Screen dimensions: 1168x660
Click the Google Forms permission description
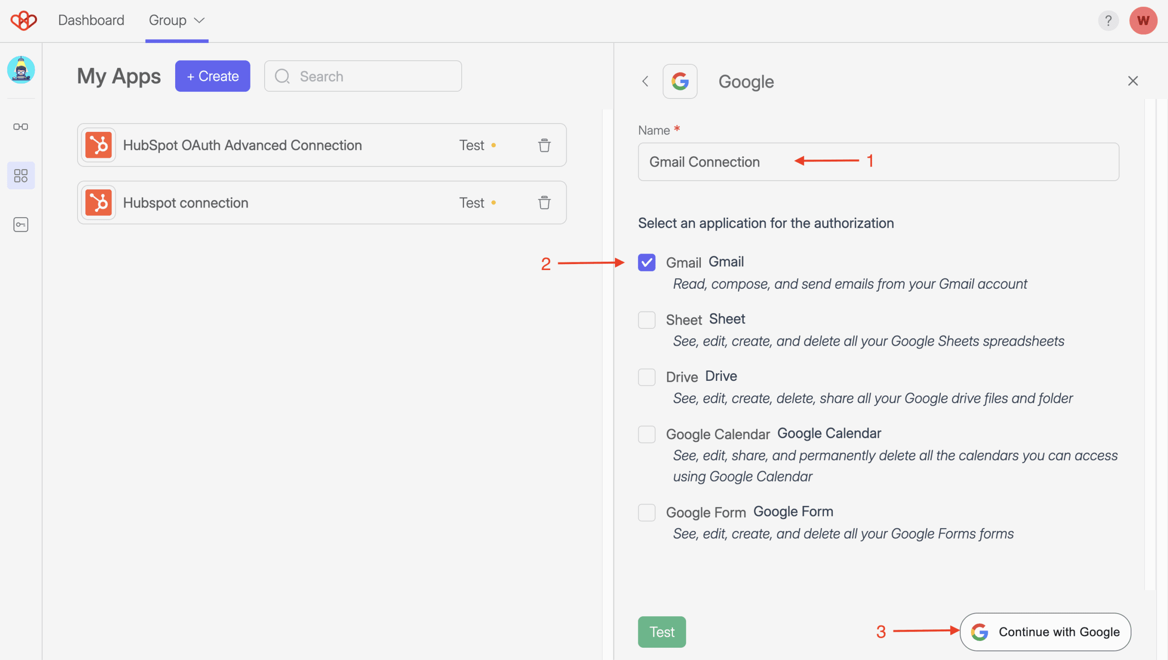click(x=843, y=534)
